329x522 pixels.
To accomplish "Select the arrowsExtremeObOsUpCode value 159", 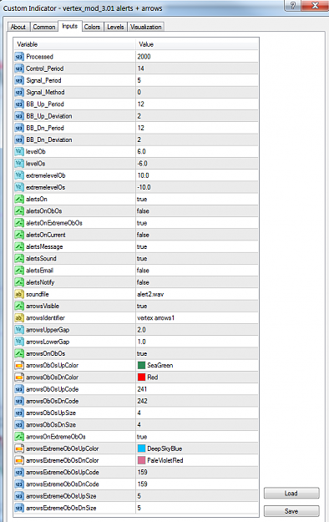I will pos(142,473).
